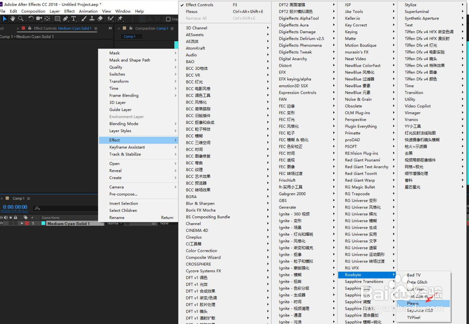Expand the Medium Cyan Solid 1 layer properties
This screenshot has height=324, width=469.
(x=22, y=224)
